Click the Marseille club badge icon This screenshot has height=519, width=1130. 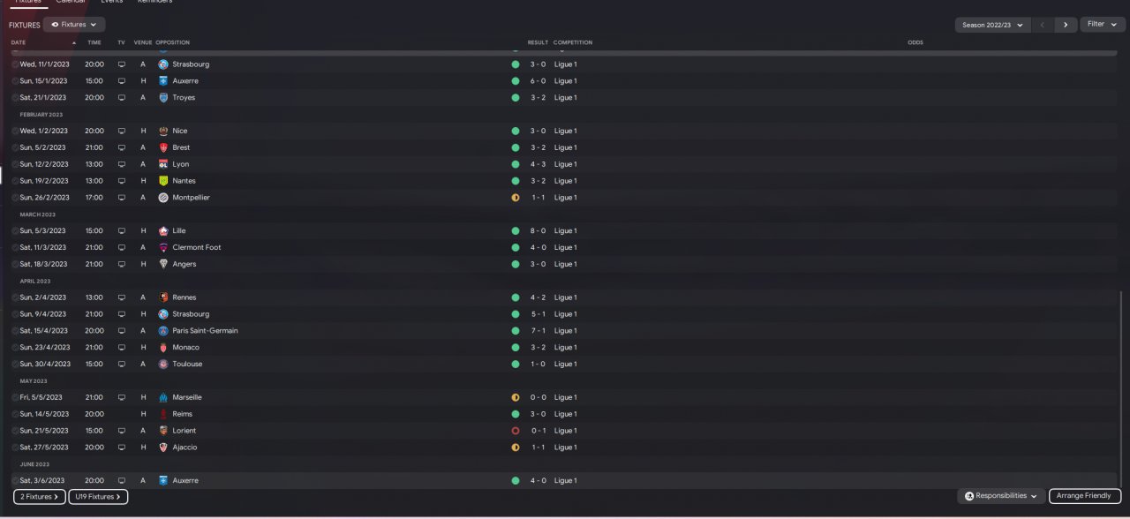[163, 397]
